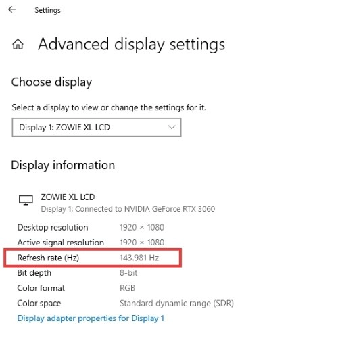Click the ZOWIE XL LCD monitor name
Screen dimensions: 338x338
point(68,197)
